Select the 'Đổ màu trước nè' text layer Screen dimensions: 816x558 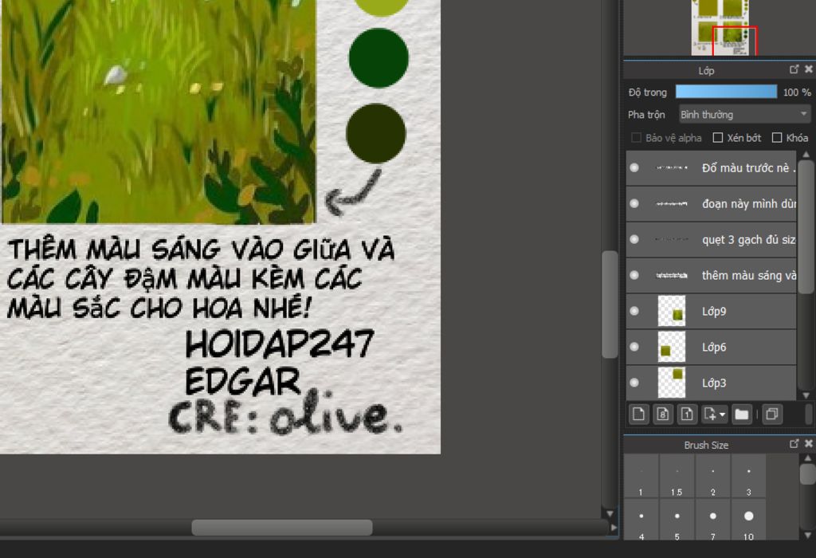712,167
